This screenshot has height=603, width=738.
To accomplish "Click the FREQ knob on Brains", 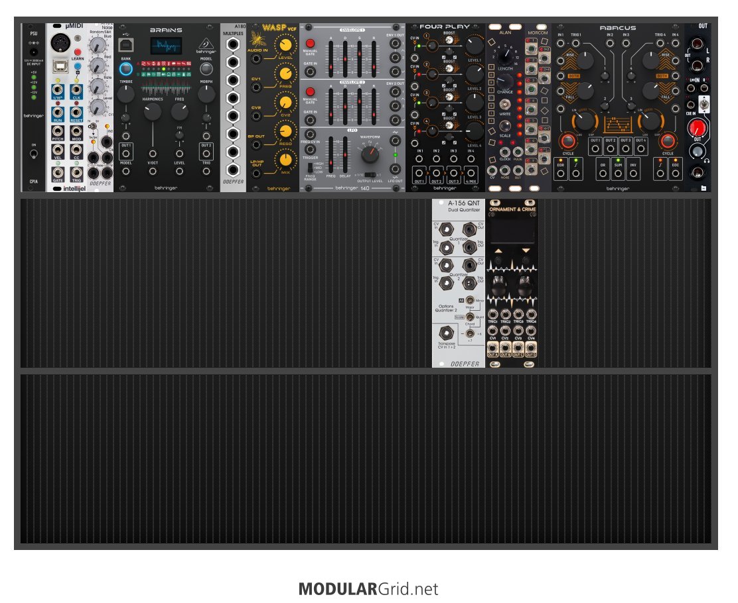I will (x=179, y=112).
